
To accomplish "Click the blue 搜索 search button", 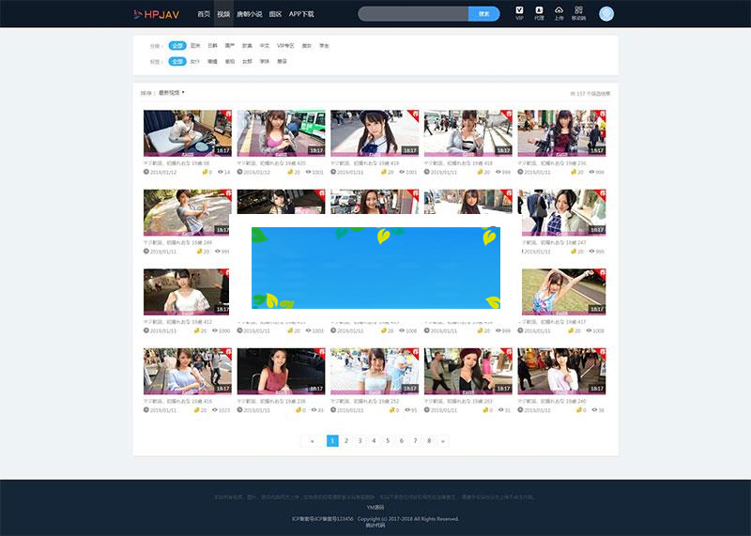I will point(483,14).
